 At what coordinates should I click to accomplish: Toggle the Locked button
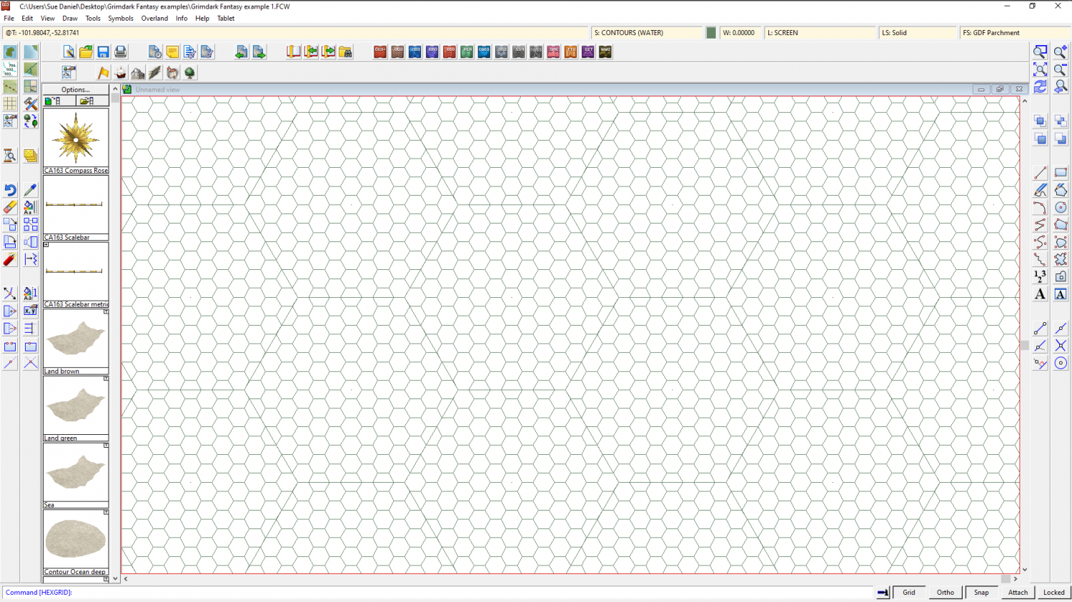pos(1054,592)
